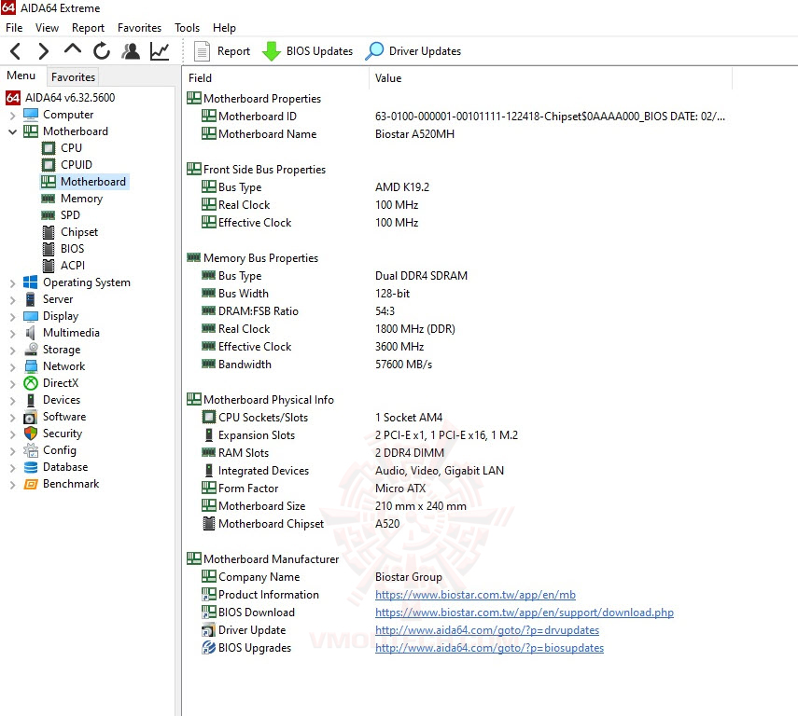Go back with the left arrow icon
The height and width of the screenshot is (716, 798).
(15, 51)
